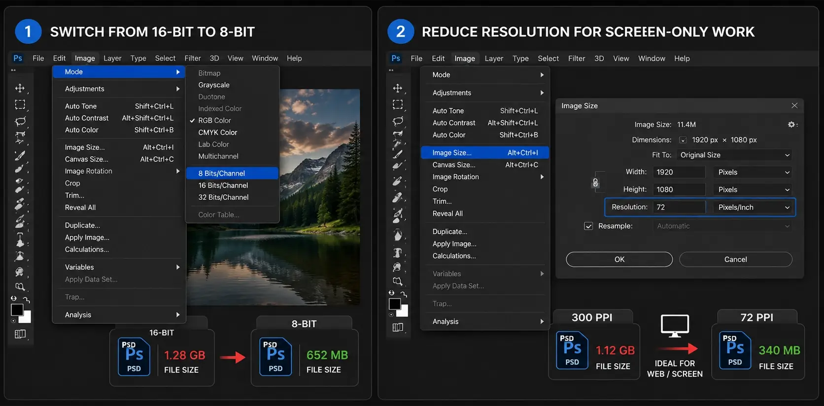Click Trim... in left Image menu
Viewport: 824px width, 406px height.
119,195
